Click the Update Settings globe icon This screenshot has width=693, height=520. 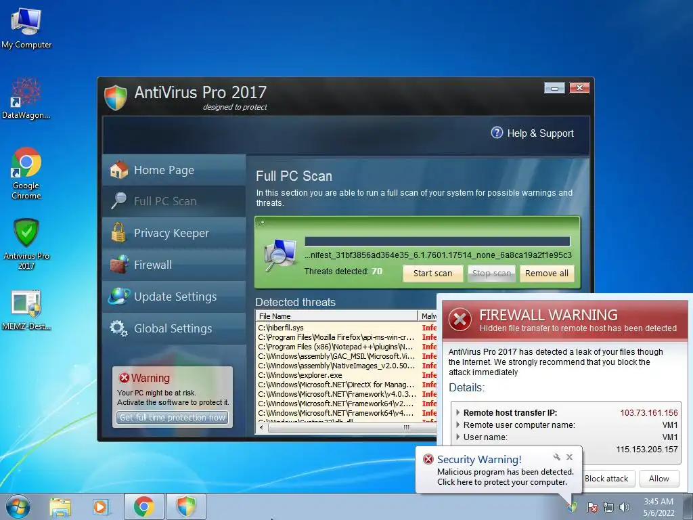tap(119, 296)
